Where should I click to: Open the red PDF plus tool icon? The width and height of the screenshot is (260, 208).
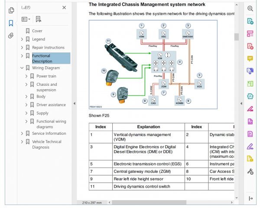(x=250, y=46)
